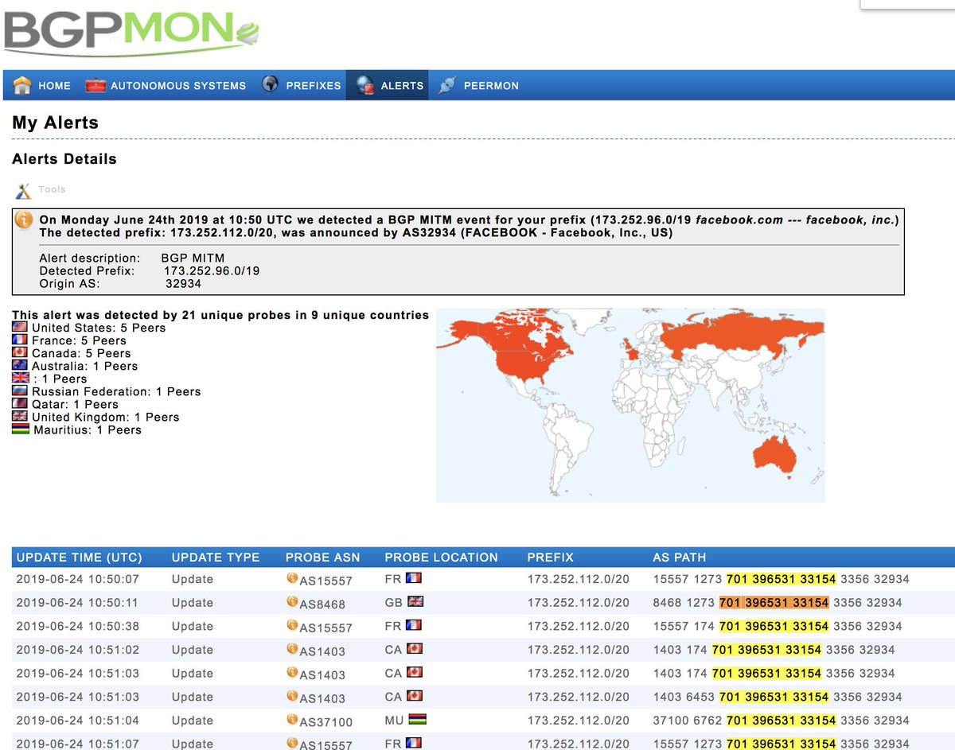Image resolution: width=955 pixels, height=750 pixels.
Task: Click the Tools wrench icon
Action: (22, 190)
